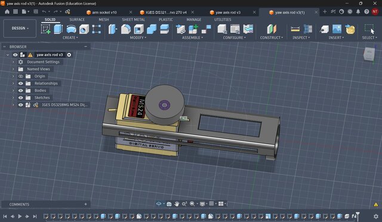This screenshot has width=382, height=222.
Task: Jump to the timeline beginning
Action: point(5,216)
